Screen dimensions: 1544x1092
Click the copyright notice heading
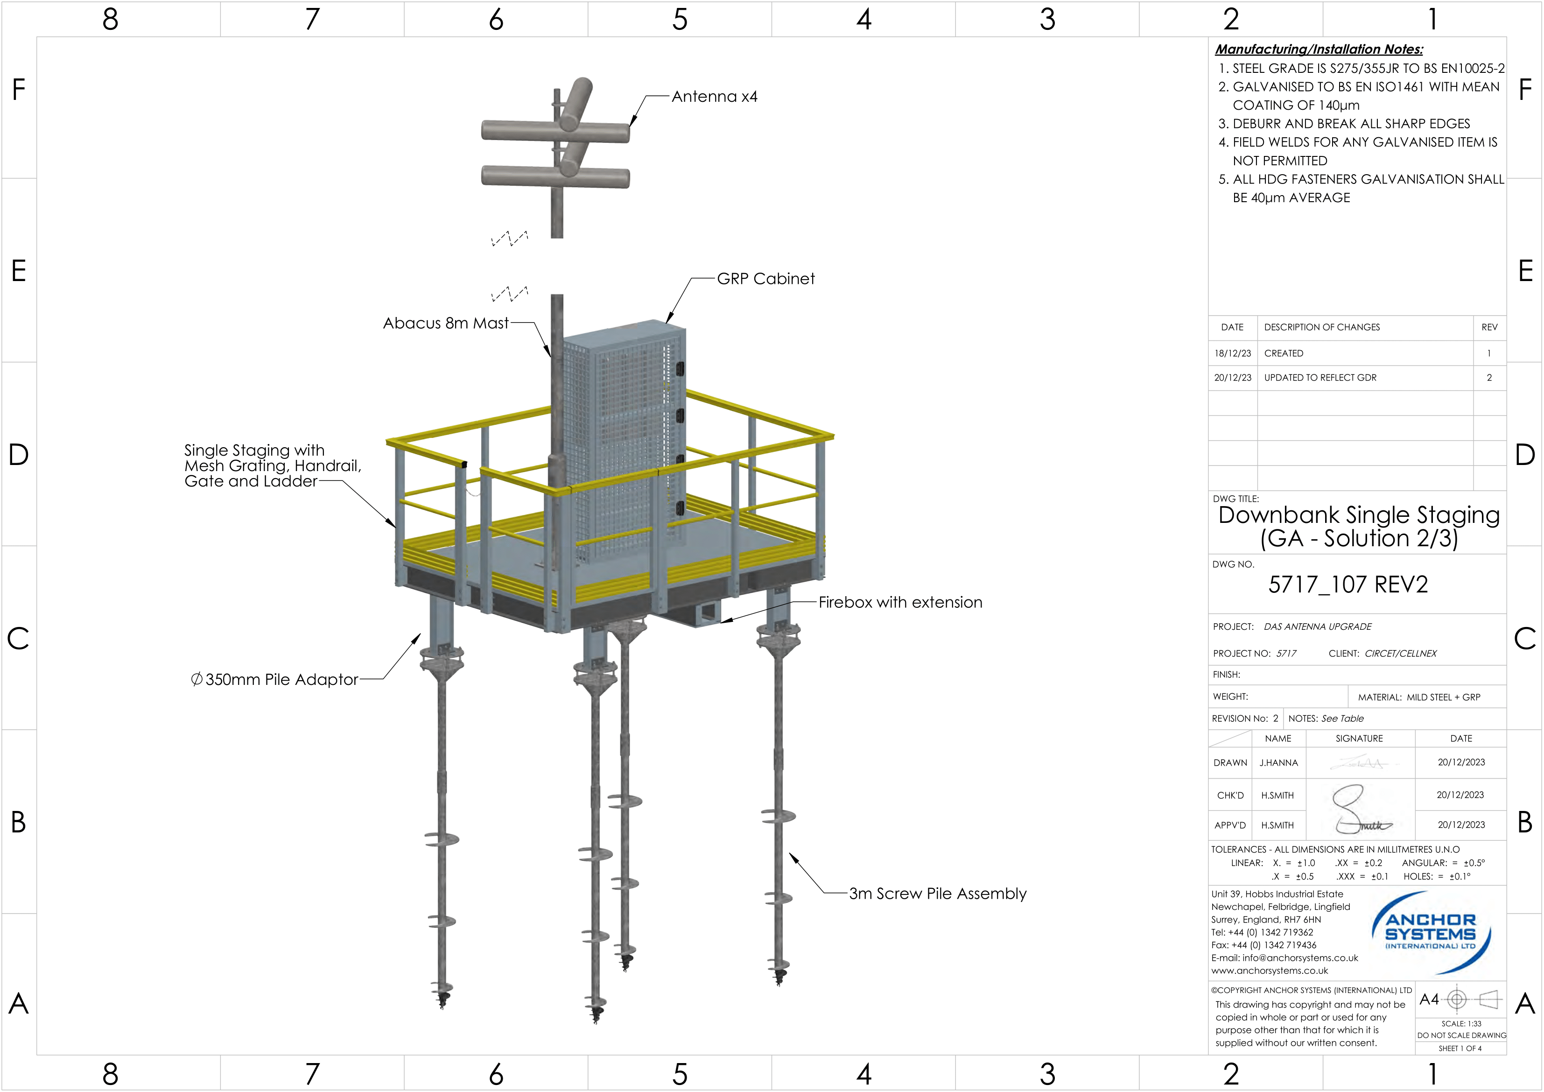click(x=1311, y=990)
